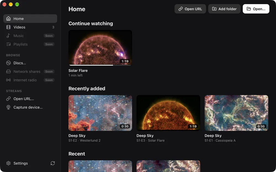Click the Videos film strip icon
276x172 pixels.
pyautogui.click(x=8, y=27)
